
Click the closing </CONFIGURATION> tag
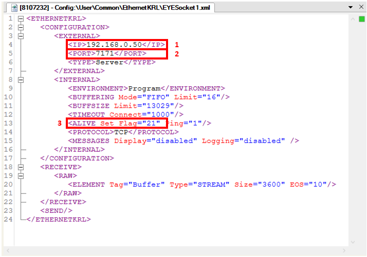[77, 159]
